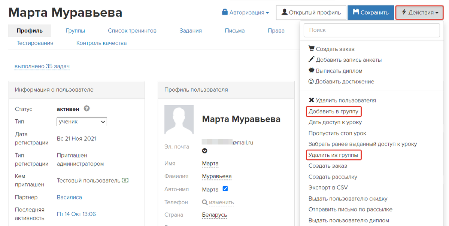Image resolution: width=449 pixels, height=226 pixels.
Task: Click the smiley icon of Добавить достижение
Action: 311,81
